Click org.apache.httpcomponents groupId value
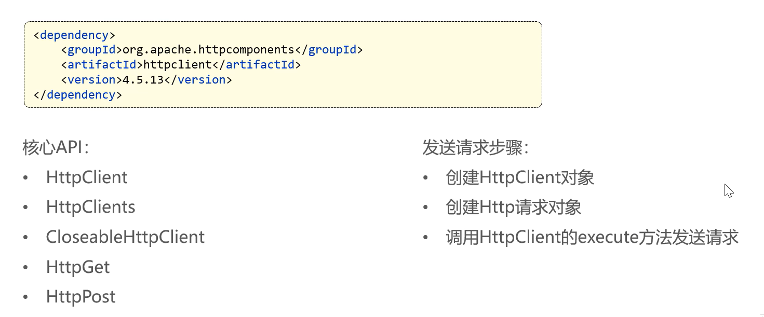 208,50
